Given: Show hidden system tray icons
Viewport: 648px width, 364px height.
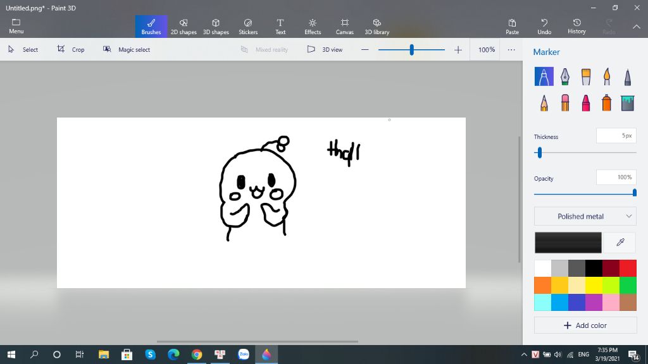Looking at the screenshot, I should click(x=524, y=355).
